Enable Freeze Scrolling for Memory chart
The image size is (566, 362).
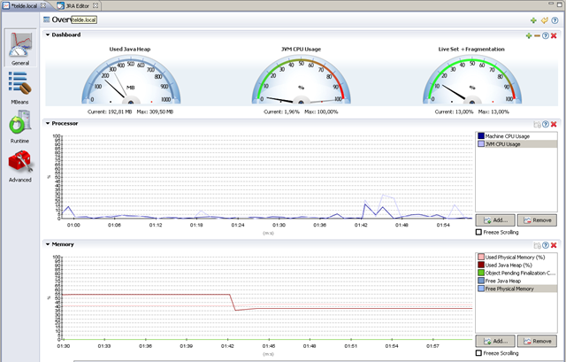[478, 353]
